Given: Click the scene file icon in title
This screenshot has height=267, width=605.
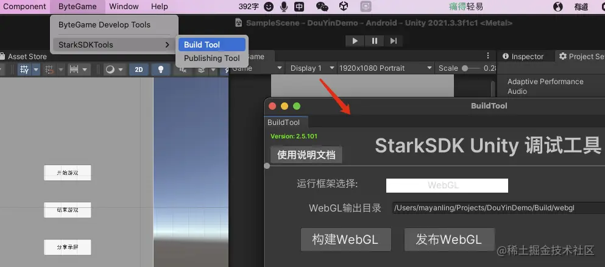Looking at the screenshot, I should pyautogui.click(x=239, y=23).
